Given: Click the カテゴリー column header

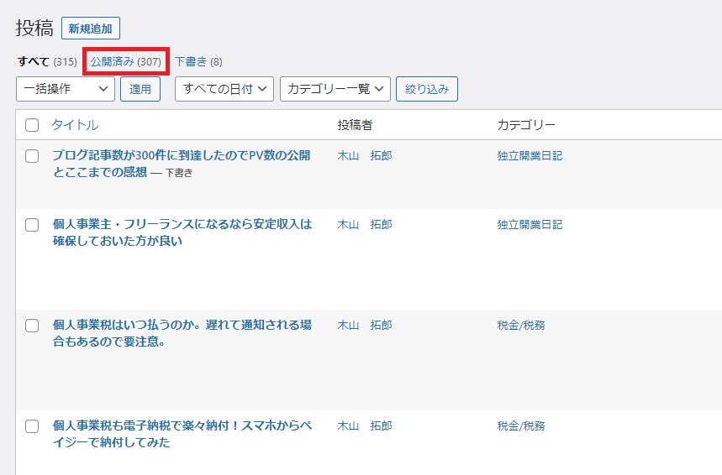Looking at the screenshot, I should pyautogui.click(x=526, y=125).
